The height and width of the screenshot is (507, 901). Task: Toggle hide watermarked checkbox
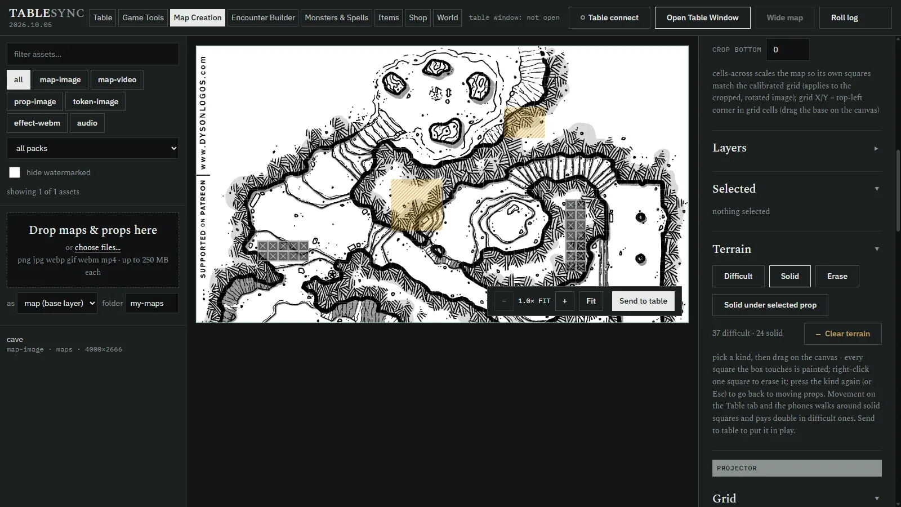point(15,172)
